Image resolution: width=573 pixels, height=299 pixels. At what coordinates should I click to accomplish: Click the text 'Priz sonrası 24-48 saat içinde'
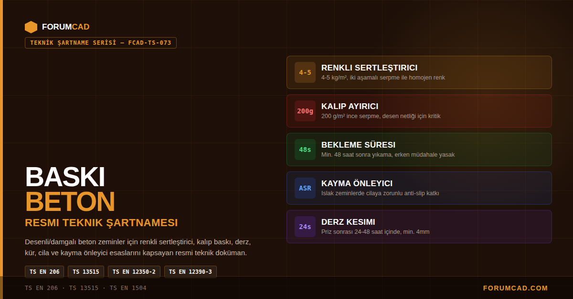(x=362, y=232)
